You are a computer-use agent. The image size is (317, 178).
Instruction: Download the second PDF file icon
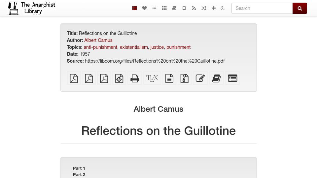point(89,78)
